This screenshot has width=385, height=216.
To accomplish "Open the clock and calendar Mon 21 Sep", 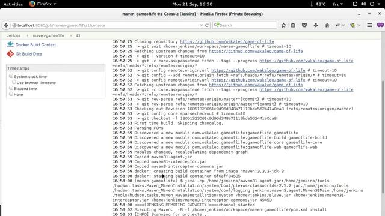I will [x=192, y=4].
